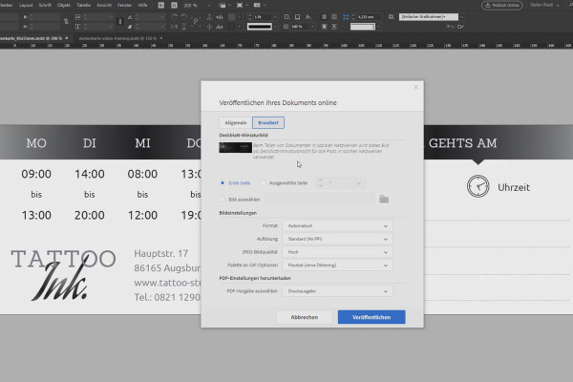Click the Bild auswählen file path field
The height and width of the screenshot is (382, 573).
coord(319,199)
